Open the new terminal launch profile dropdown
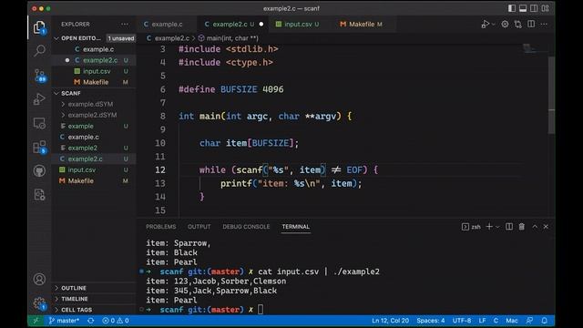 [497, 227]
